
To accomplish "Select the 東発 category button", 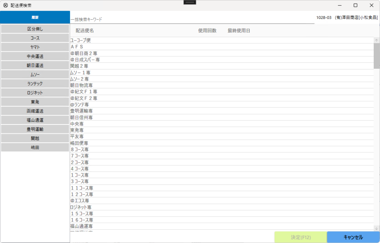I will (35, 102).
